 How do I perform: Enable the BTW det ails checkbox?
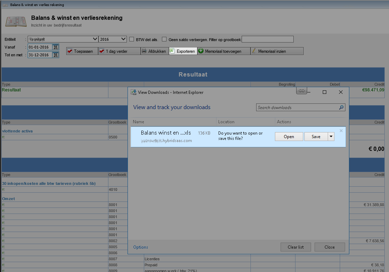(132, 39)
